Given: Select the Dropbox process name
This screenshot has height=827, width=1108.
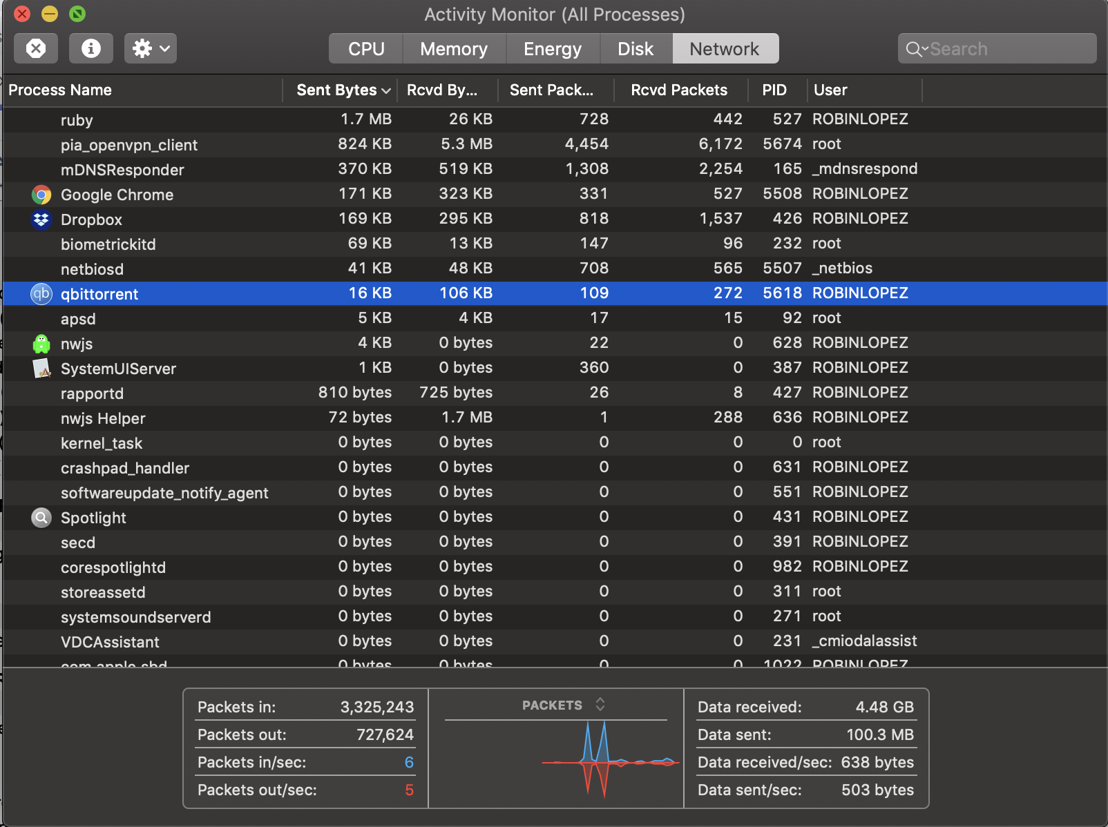Looking at the screenshot, I should [91, 220].
